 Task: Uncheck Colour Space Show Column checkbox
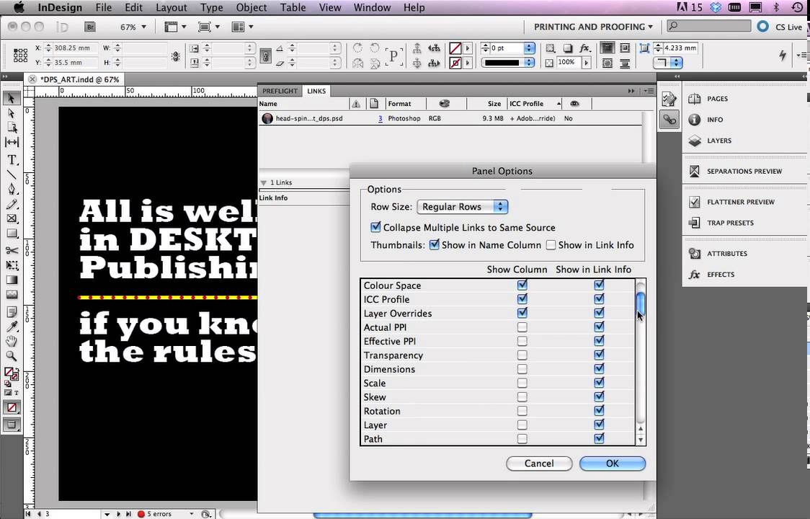point(522,285)
